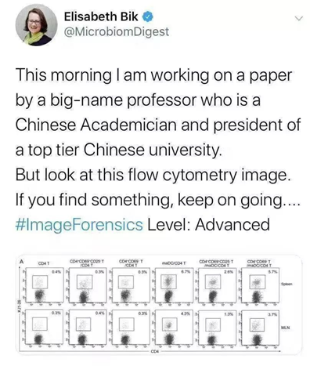Select the flow cytometry panel labeled 1.3%
310x366 pixels.
(218, 327)
